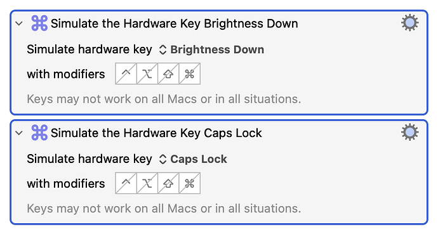Screen dimensions: 438x234
Task: Select the Simulate the Hardware Key Caps Lock title
Action: 156,133
